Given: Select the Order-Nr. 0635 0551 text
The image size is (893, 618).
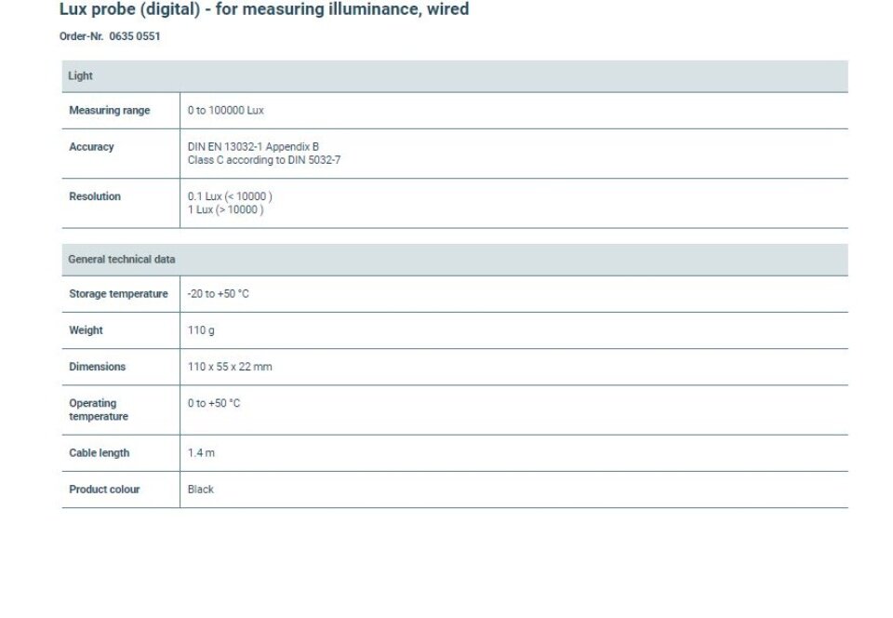Looking at the screenshot, I should 110,36.
